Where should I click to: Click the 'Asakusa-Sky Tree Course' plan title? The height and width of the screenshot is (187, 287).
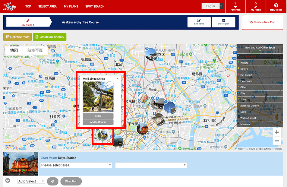click(x=80, y=22)
